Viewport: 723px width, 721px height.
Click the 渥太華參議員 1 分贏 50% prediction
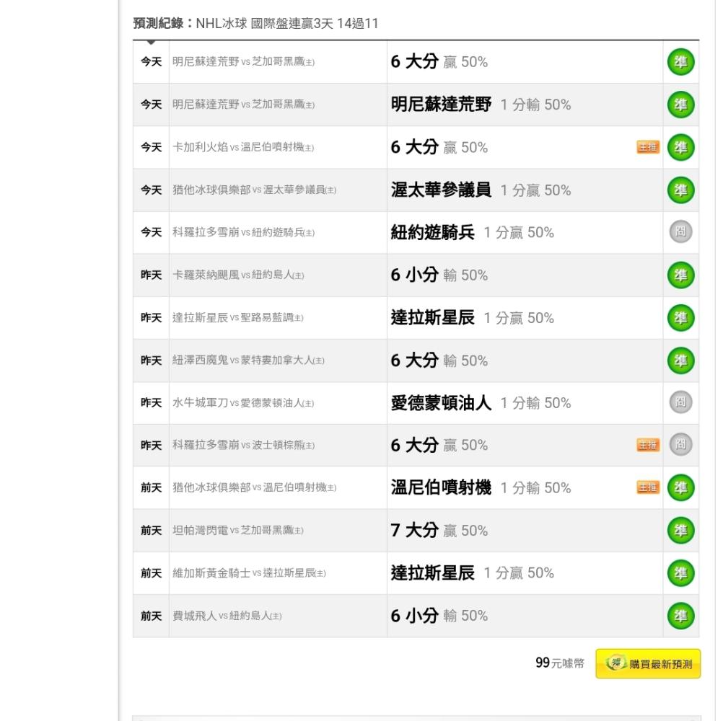(481, 190)
